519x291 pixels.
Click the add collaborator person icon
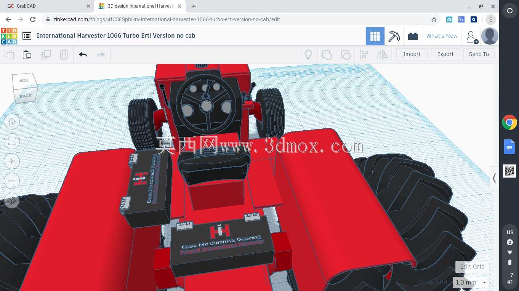coord(472,37)
